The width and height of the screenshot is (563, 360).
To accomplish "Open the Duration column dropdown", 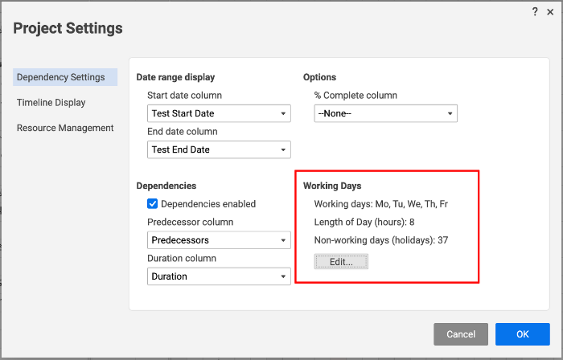I will 220,276.
